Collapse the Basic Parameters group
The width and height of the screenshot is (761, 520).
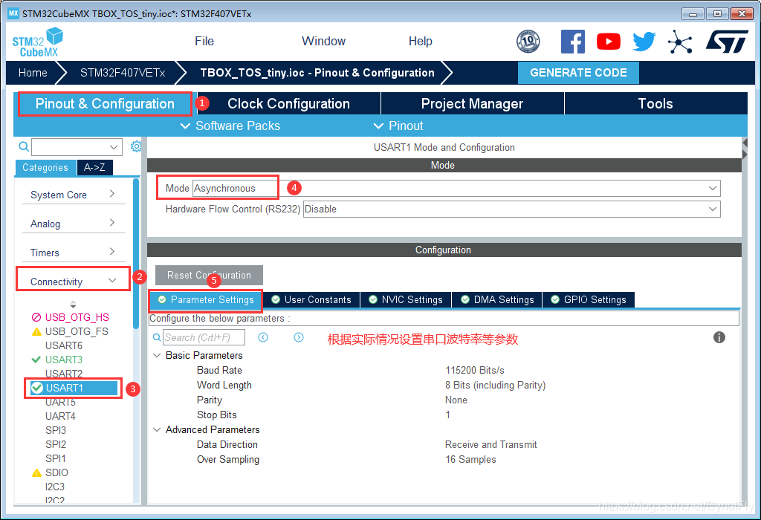(x=157, y=356)
